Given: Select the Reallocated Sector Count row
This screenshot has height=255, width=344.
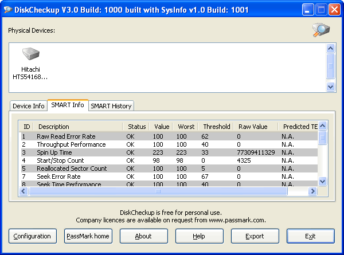Looking at the screenshot, I should [169, 168].
